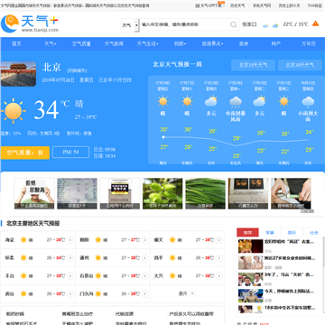Open 天气新闻 in the navigation bar
The width and height of the screenshot is (325, 325).
[x=114, y=44]
